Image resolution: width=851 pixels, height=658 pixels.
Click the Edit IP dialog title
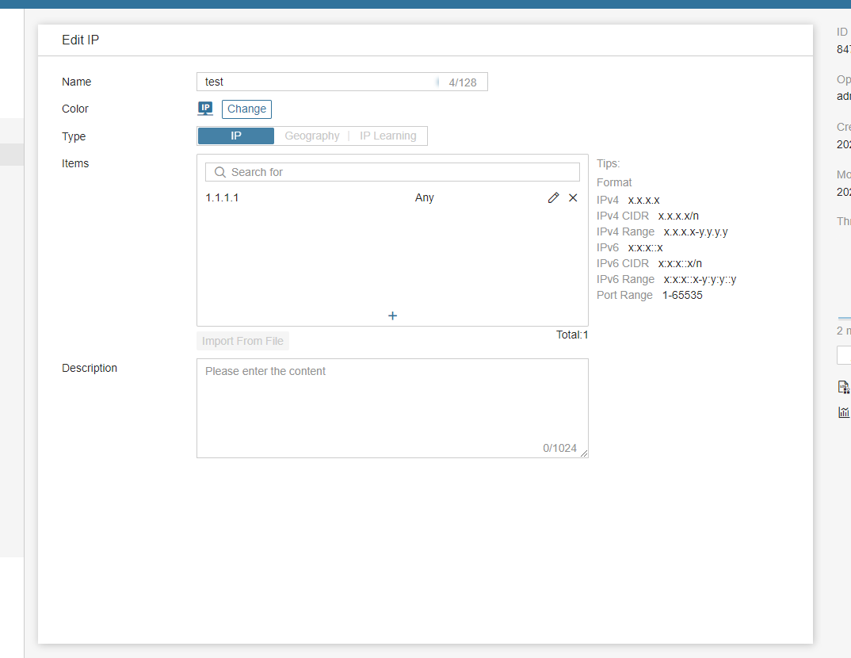point(81,40)
